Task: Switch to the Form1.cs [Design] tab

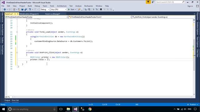Action: pyautogui.click(x=52, y=14)
